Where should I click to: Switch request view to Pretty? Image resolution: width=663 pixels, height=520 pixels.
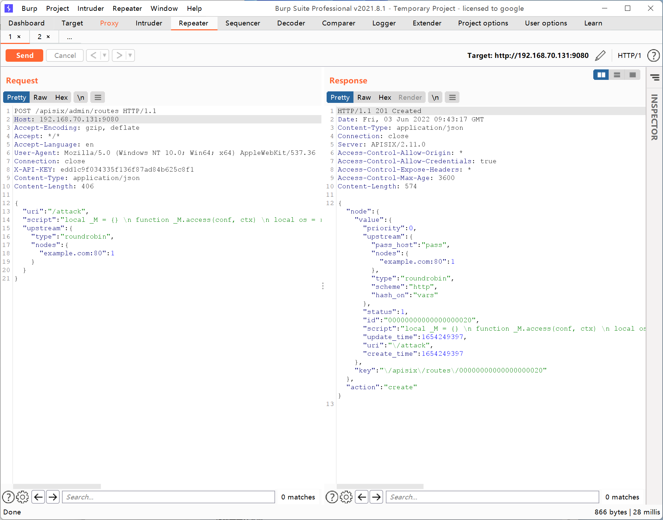pos(16,97)
